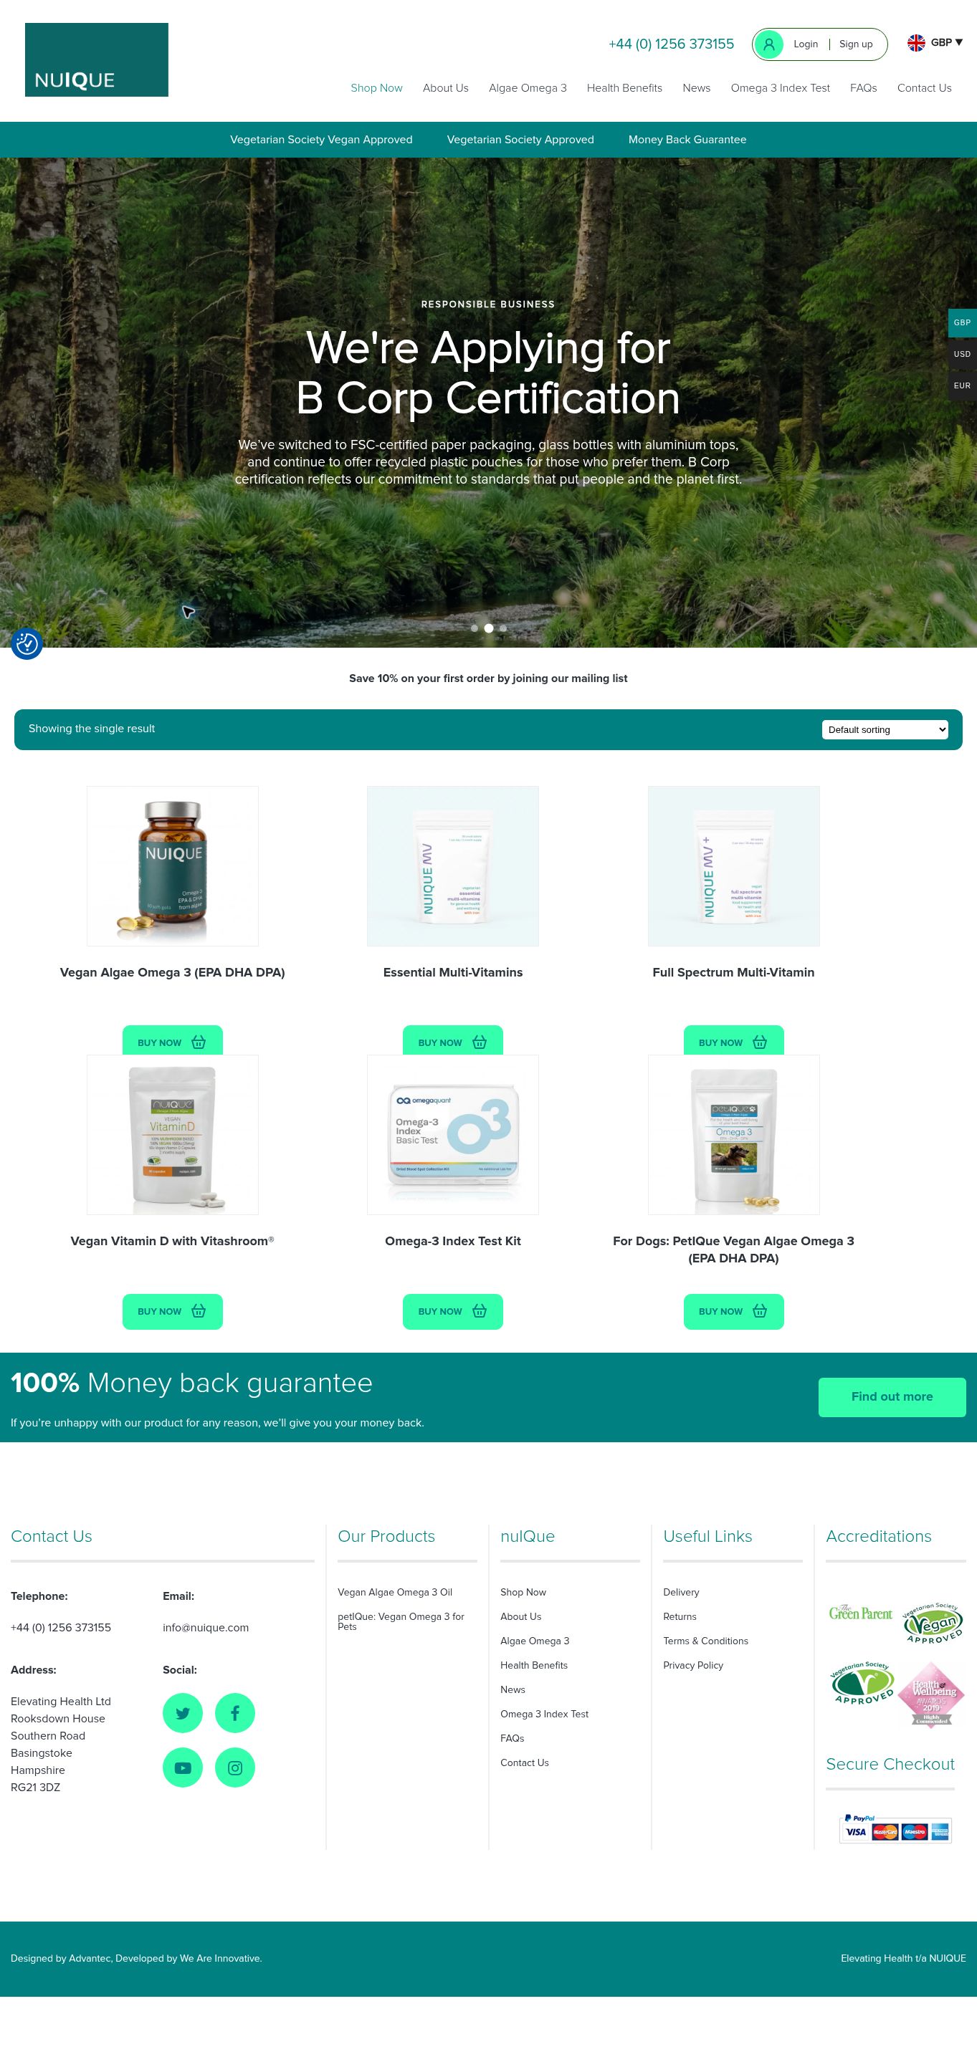Click Buy Now for Vegan Algae Omega 3
Viewport: 977px width, 2072px height.
[x=172, y=1041]
